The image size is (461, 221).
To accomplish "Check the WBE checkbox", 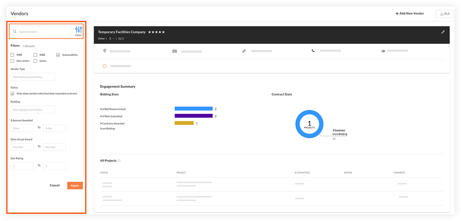I will tap(35, 55).
